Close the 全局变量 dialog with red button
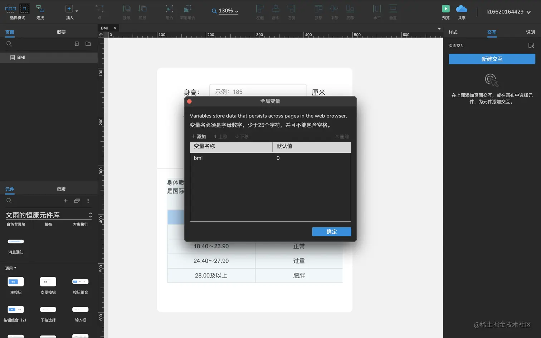 pyautogui.click(x=189, y=102)
